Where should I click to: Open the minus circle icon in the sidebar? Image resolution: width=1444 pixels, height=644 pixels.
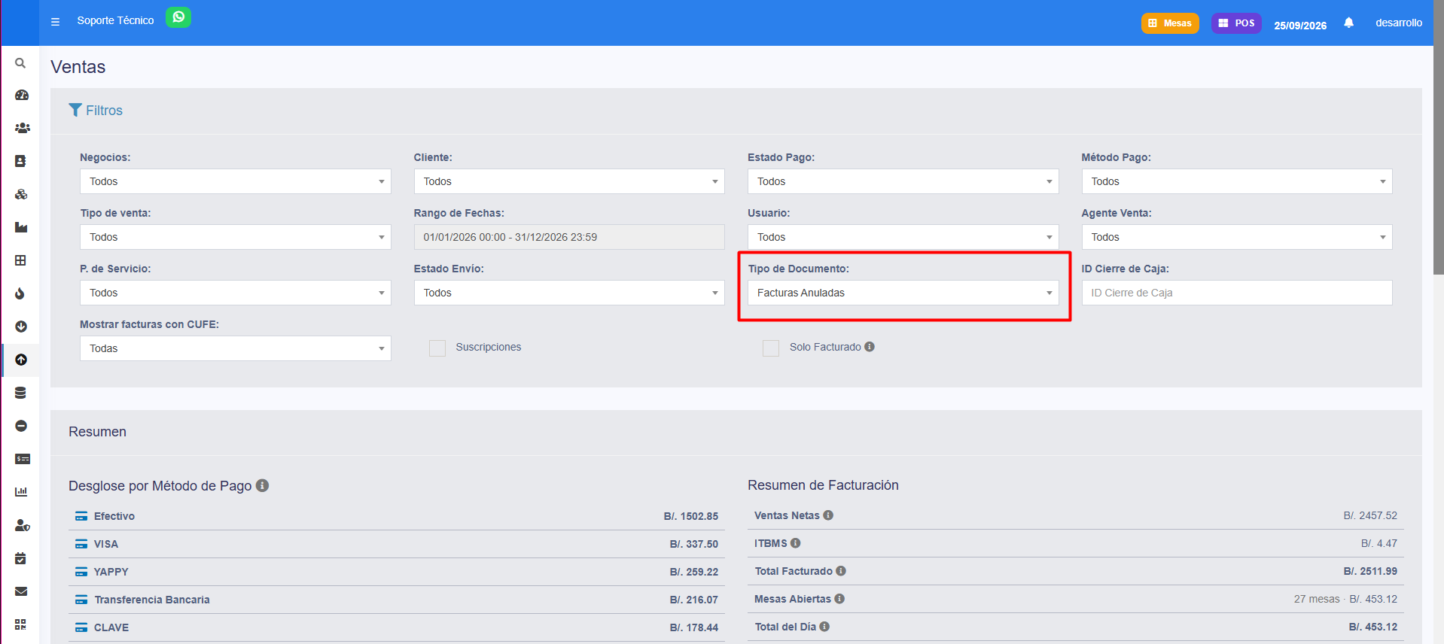(x=21, y=426)
